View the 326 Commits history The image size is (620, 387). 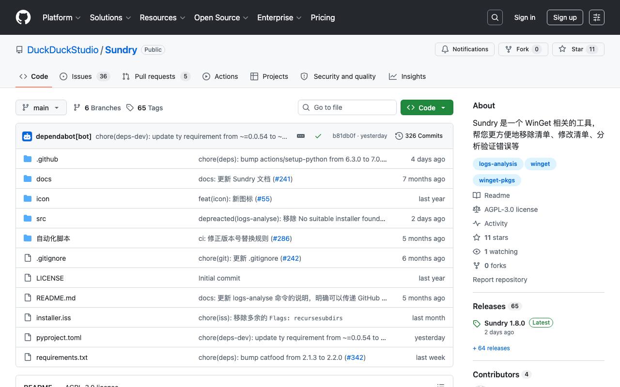[419, 136]
